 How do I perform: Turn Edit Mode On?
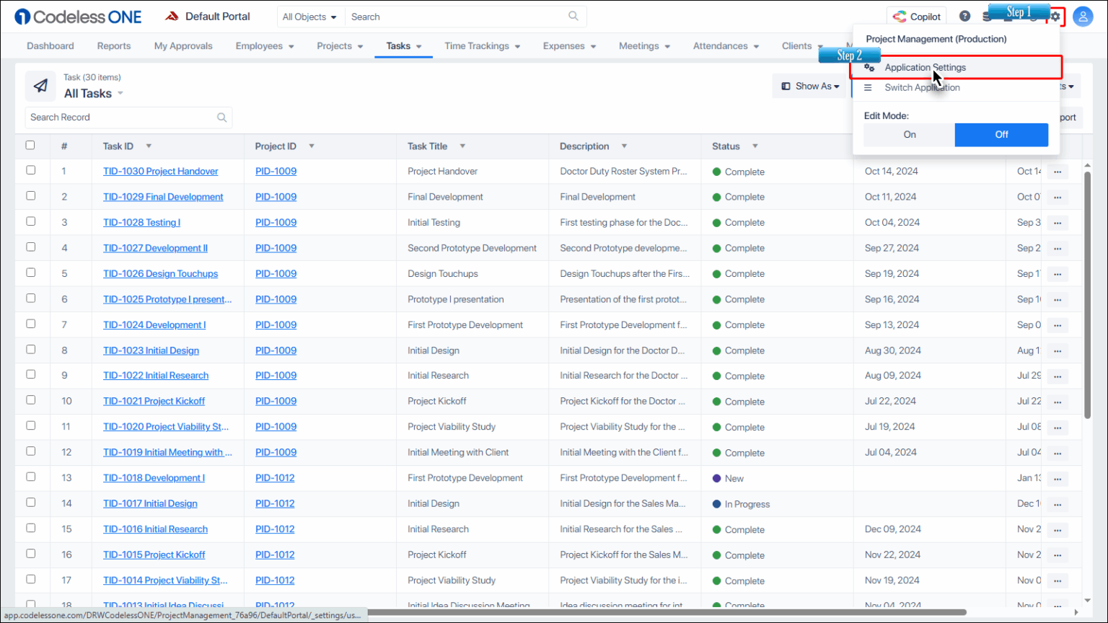point(909,135)
